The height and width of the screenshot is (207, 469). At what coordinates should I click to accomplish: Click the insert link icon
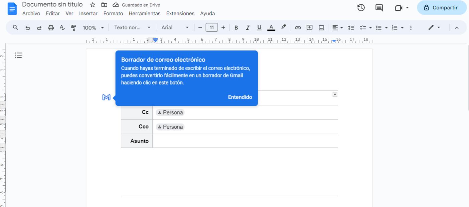pos(298,28)
